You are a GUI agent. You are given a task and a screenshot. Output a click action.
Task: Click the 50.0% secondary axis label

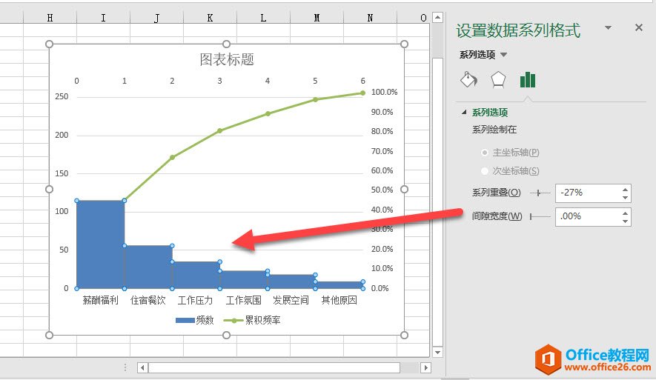(x=382, y=190)
